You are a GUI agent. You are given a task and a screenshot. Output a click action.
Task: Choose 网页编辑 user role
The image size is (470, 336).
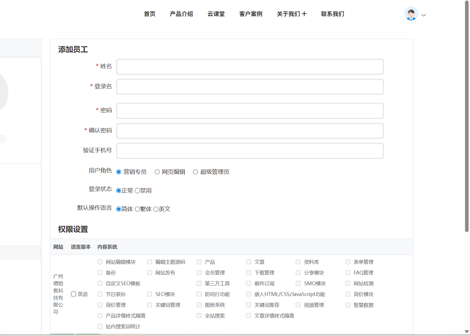[x=157, y=172]
